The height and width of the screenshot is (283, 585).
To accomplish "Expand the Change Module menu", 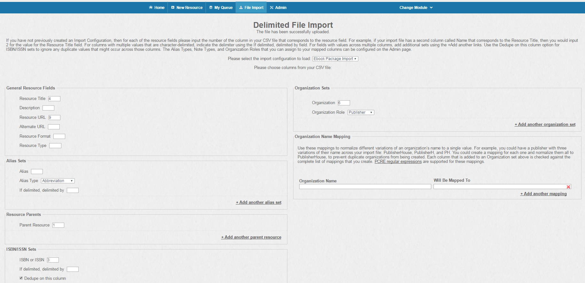I will [x=416, y=7].
